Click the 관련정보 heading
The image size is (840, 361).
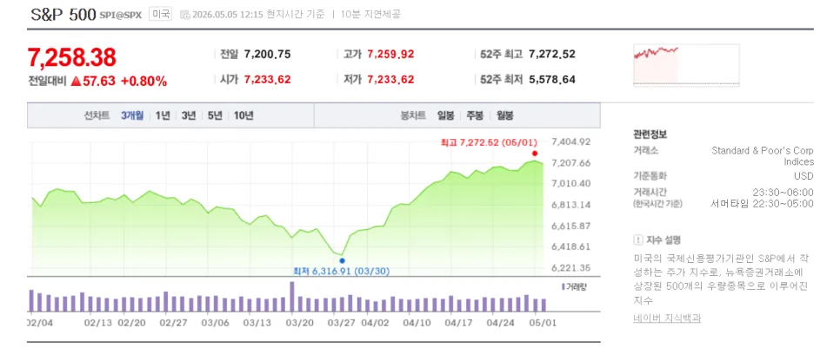650,135
